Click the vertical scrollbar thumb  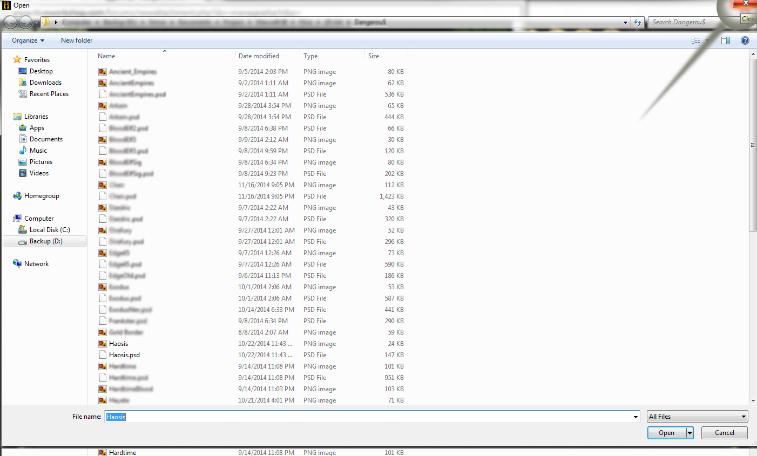753,145
